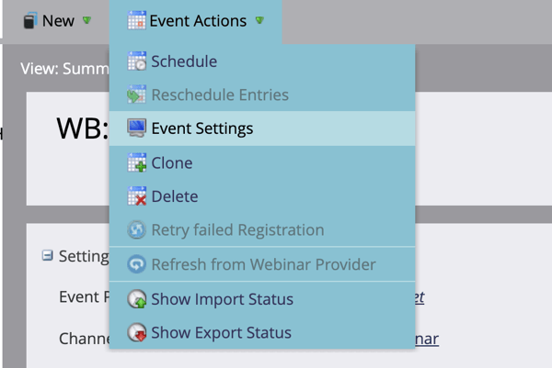Viewport: 552px width, 368px height.
Task: Click the New book icon
Action: point(30,21)
